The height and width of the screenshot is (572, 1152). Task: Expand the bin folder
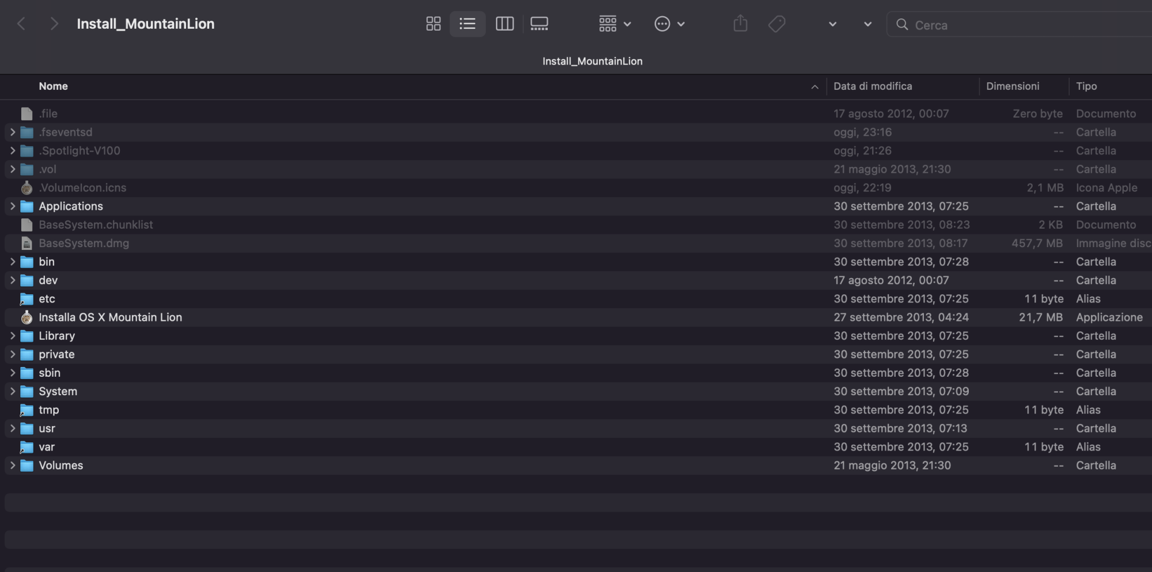[x=13, y=262]
